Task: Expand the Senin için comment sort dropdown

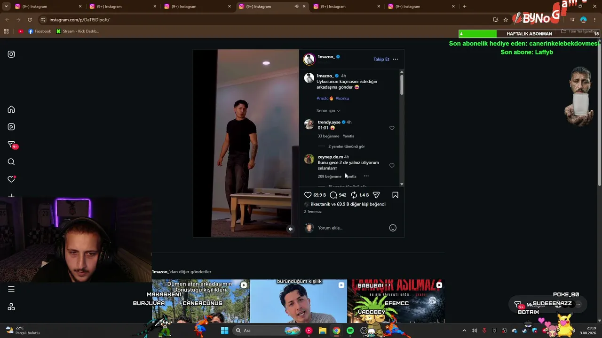Action: [x=328, y=111]
